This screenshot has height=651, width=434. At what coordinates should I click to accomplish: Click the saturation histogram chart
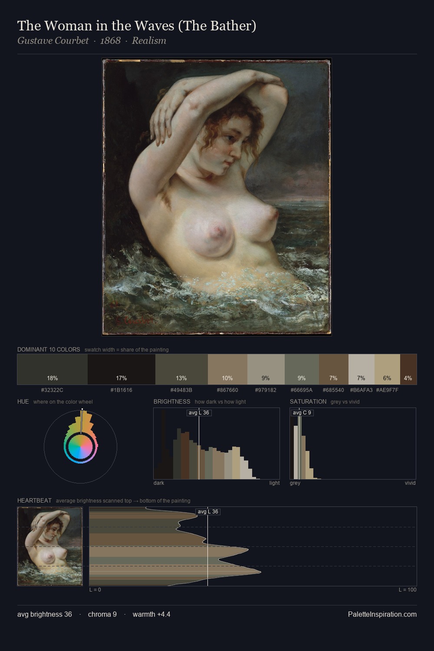(x=353, y=444)
